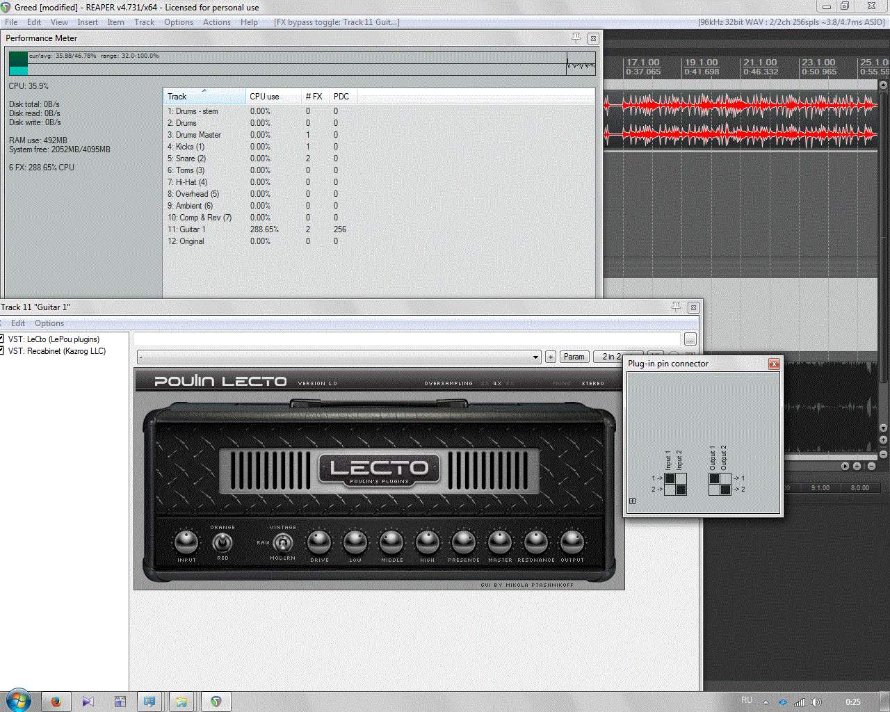Screen dimensions: 890x712
Task: Click the Presence knob on LeCto
Action: point(463,542)
